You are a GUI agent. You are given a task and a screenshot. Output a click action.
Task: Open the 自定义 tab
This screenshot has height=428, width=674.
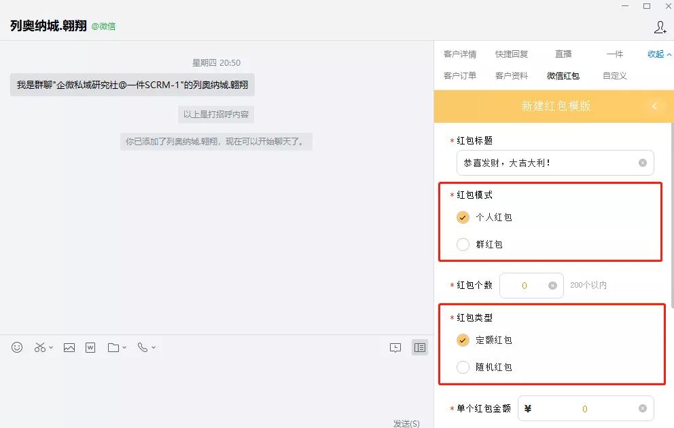[x=614, y=75]
